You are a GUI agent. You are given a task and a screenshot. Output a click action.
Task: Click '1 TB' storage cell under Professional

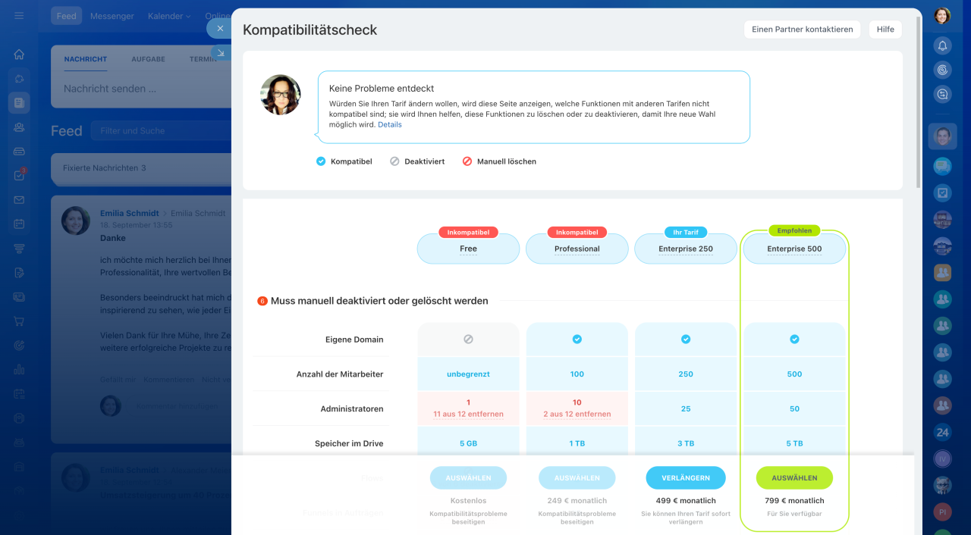click(577, 443)
